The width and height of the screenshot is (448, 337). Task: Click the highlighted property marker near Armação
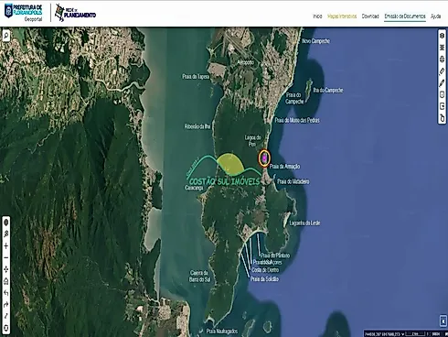264,158
